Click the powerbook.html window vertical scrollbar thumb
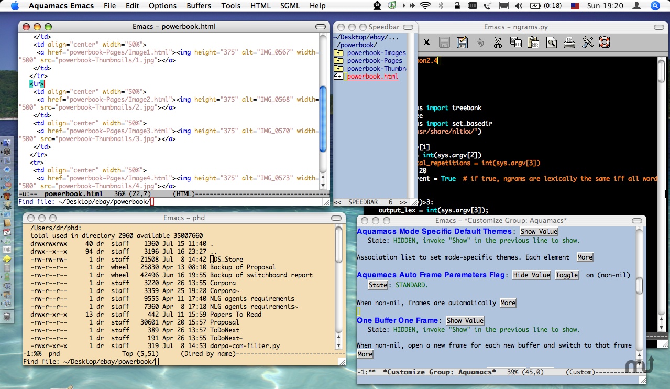 323,120
